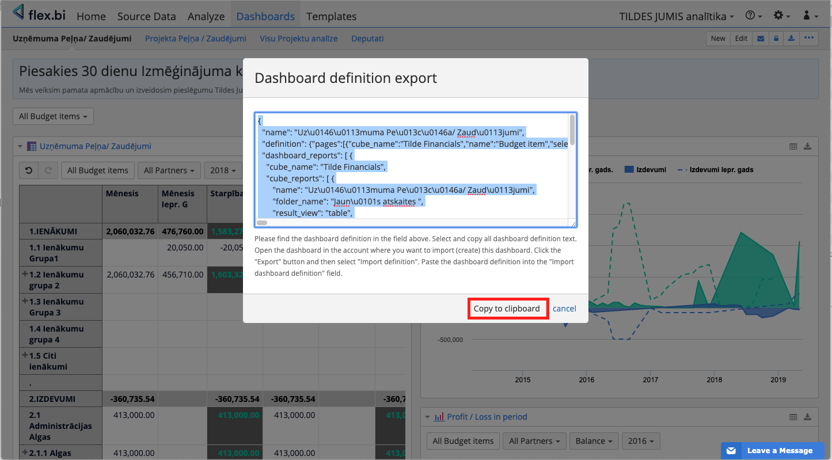Open the three-dots more options button
The width and height of the screenshot is (832, 460).
[x=809, y=39]
